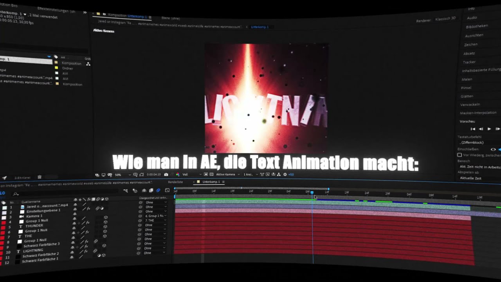Click the Klassisch 3D renderer button
This screenshot has height=282, width=501.
tap(446, 18)
